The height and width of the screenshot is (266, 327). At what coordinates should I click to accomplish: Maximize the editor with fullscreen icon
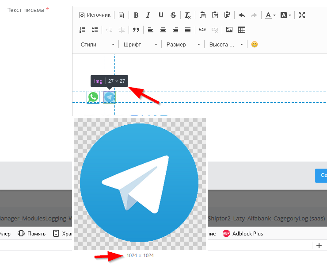[x=302, y=15]
